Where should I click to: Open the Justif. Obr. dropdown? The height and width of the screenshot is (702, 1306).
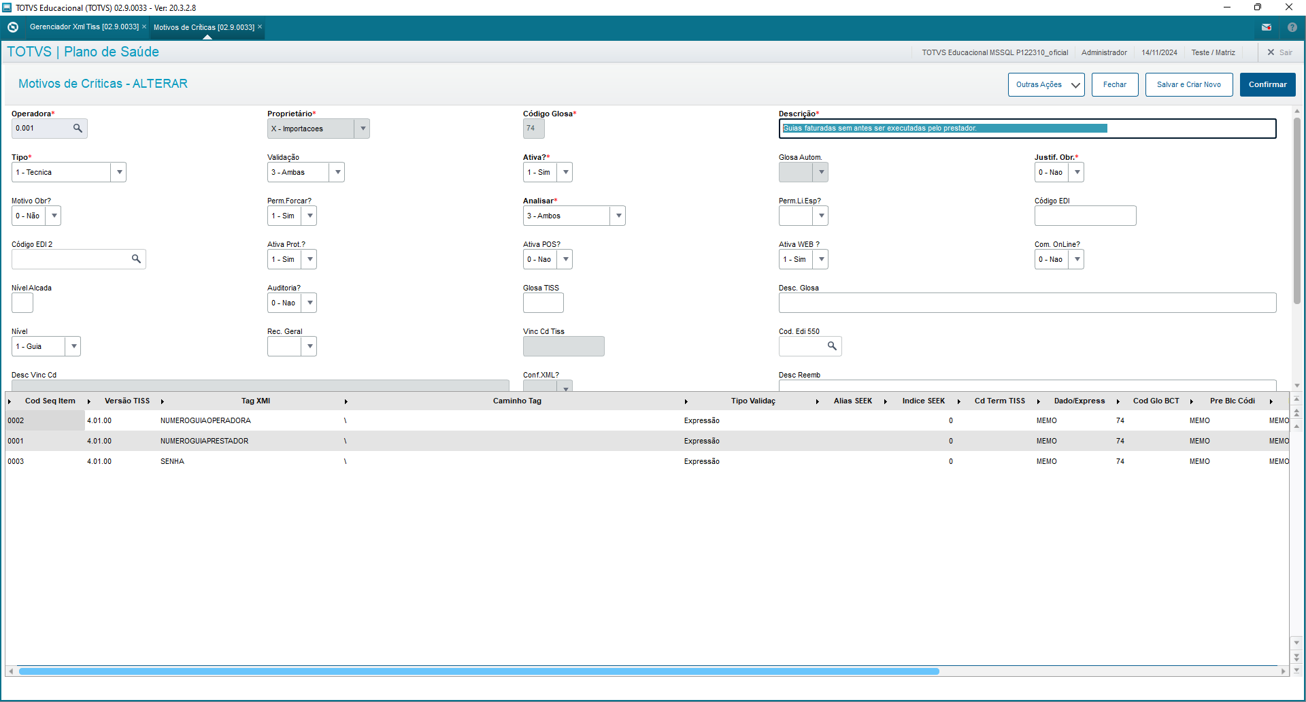click(x=1077, y=172)
